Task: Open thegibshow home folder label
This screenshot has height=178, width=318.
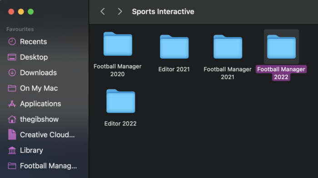Action: click(x=40, y=119)
